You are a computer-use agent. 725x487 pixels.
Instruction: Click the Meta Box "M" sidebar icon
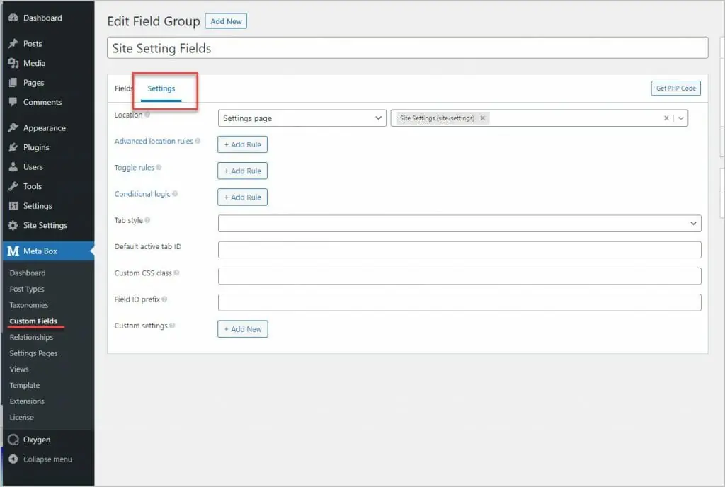[13, 251]
